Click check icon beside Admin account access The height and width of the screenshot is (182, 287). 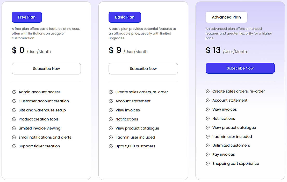coord(14,92)
